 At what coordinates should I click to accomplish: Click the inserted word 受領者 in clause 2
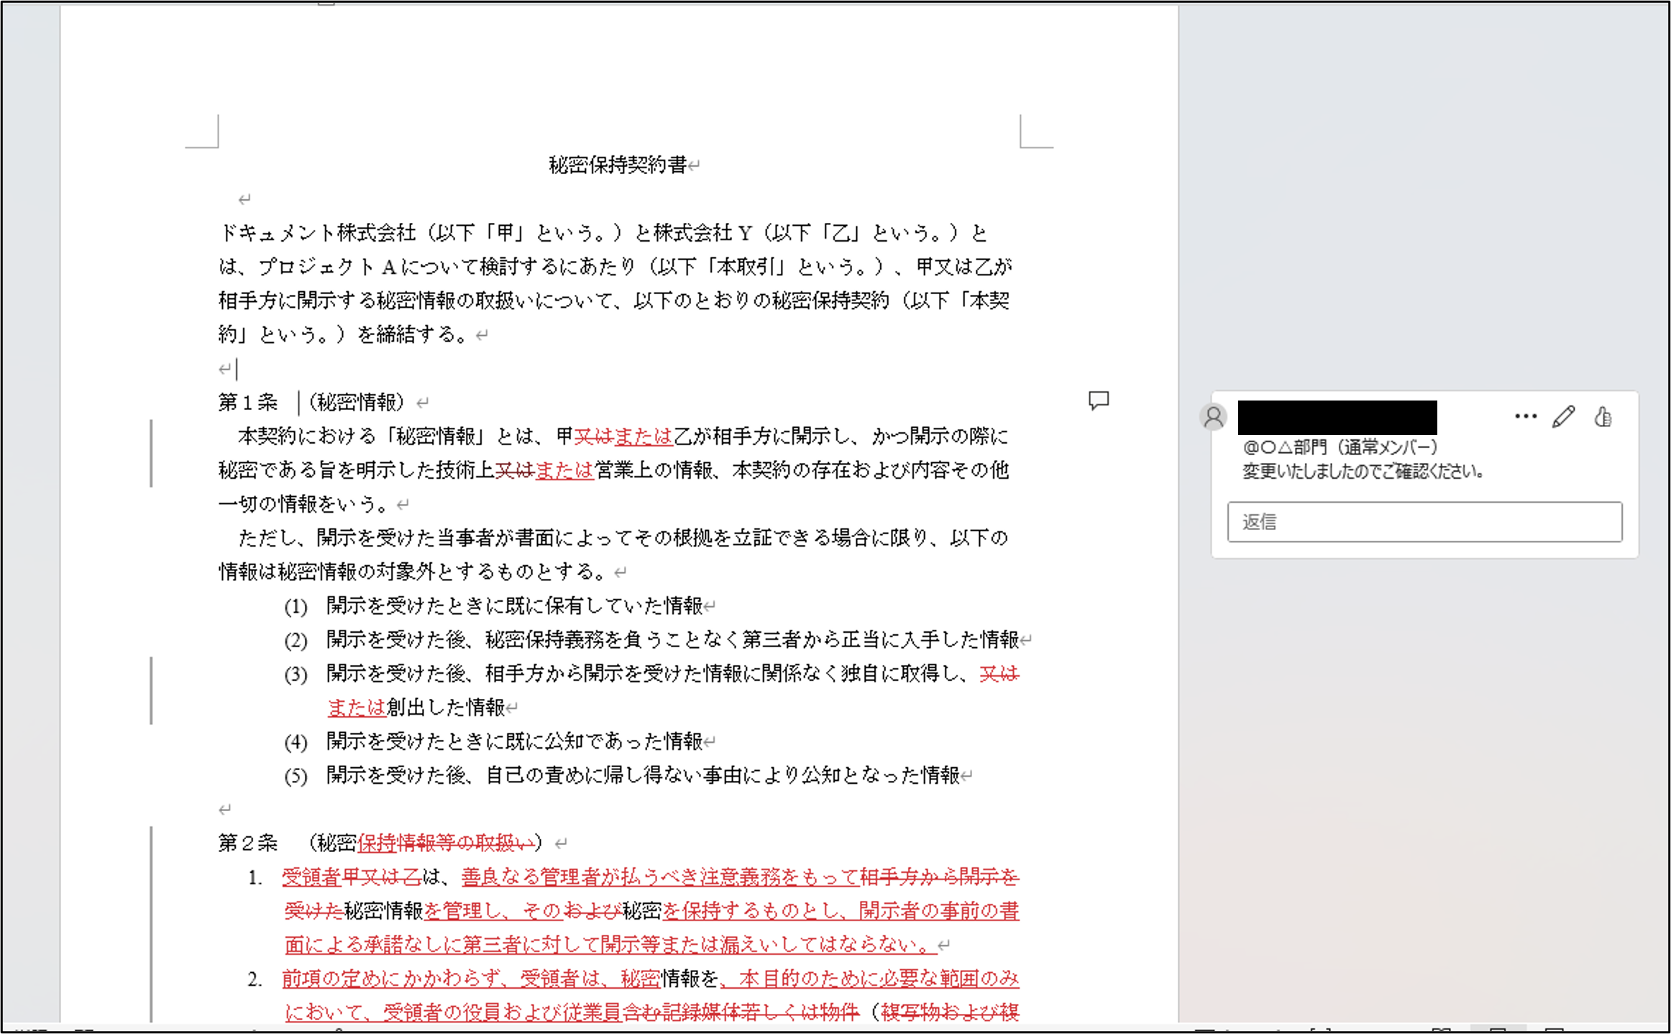[x=311, y=877]
